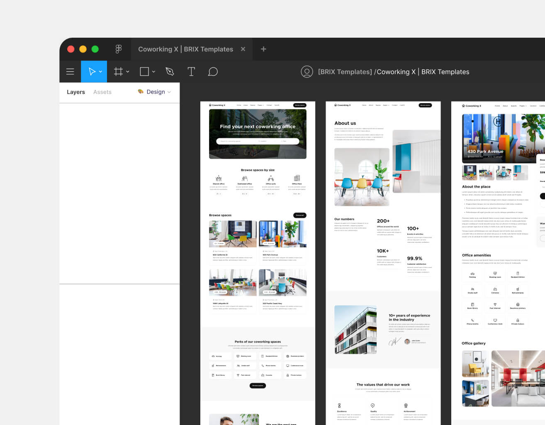Open a new tab with the plus button
The width and height of the screenshot is (545, 425).
(263, 49)
